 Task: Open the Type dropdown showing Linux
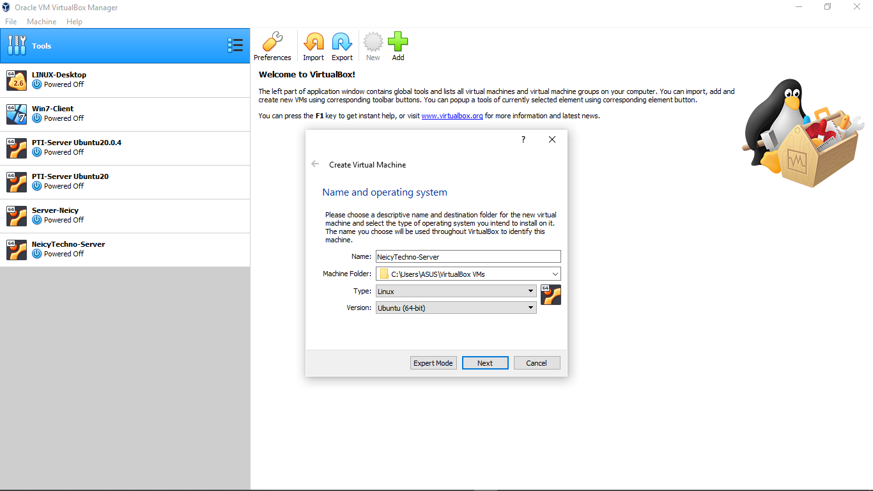pos(456,291)
